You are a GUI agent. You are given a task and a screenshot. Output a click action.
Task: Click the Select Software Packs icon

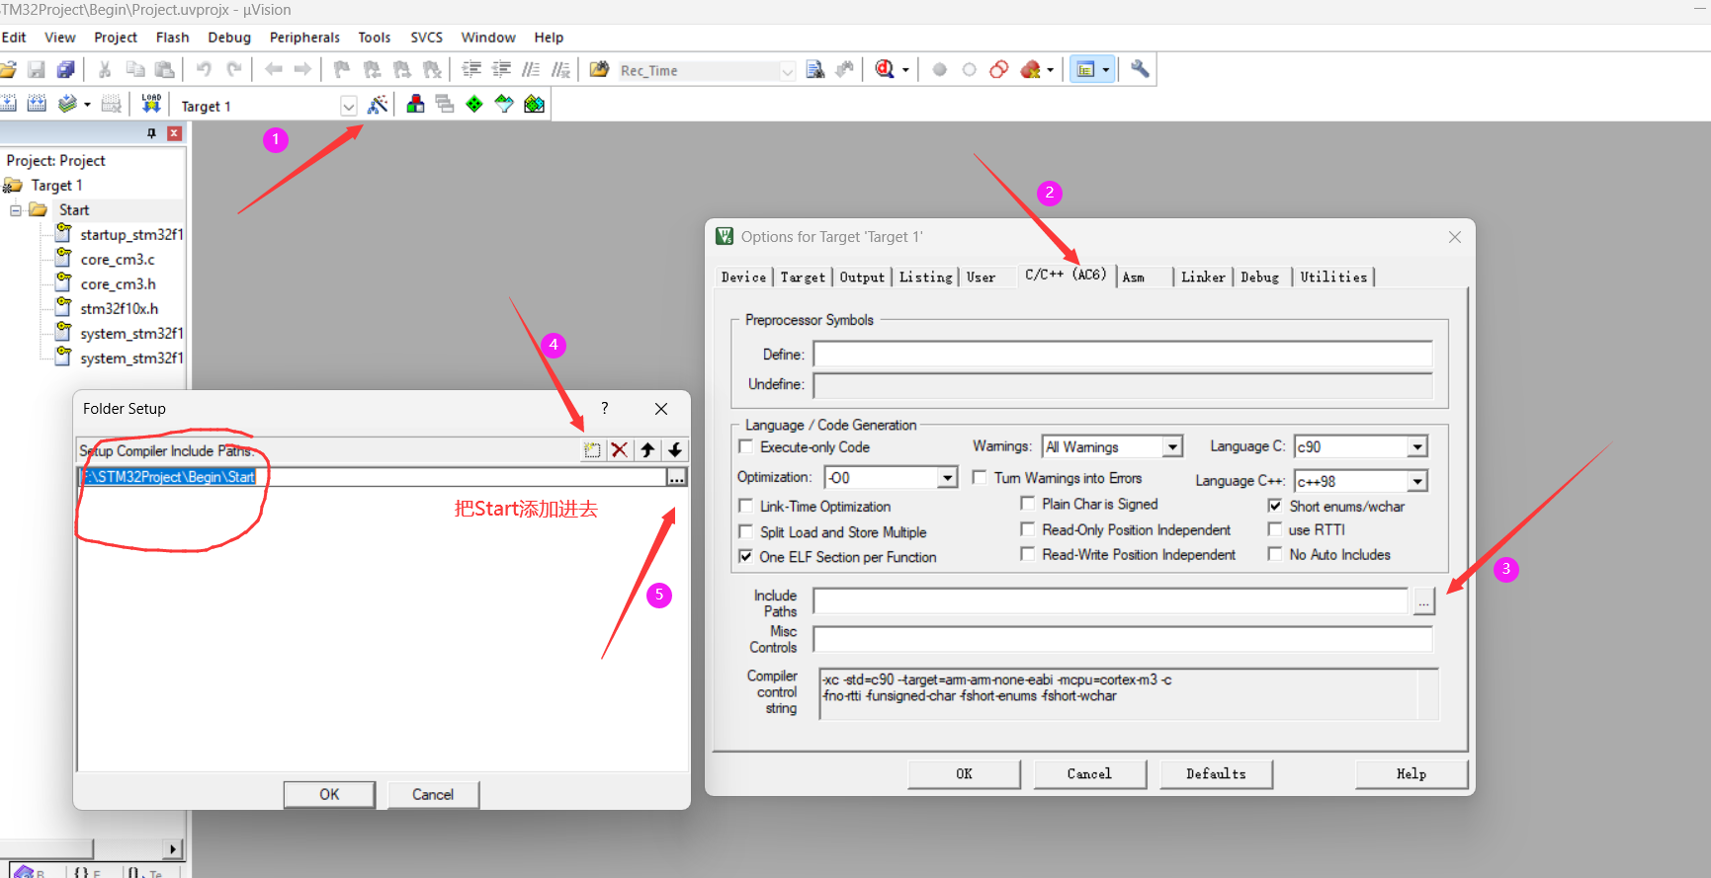coord(504,105)
